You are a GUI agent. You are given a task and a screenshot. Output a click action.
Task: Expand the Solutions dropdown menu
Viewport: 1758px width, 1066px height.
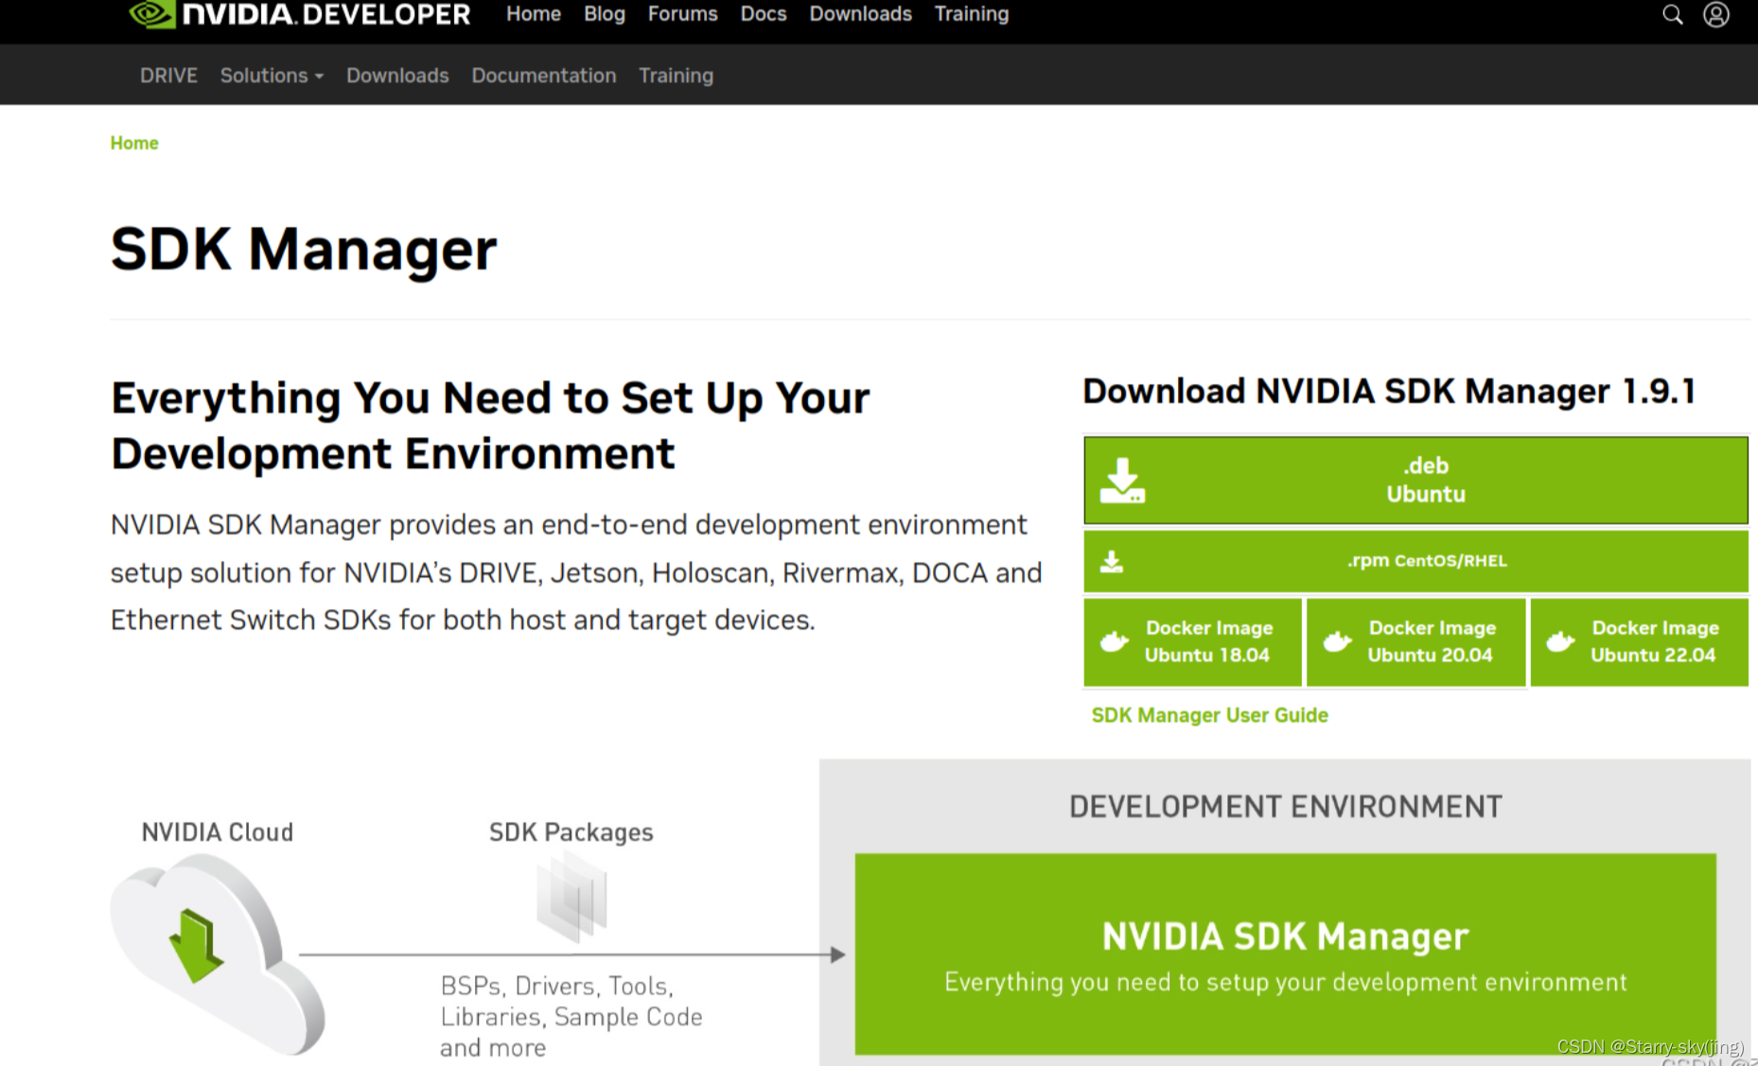(x=272, y=76)
